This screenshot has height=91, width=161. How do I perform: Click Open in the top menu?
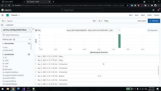[143, 15]
